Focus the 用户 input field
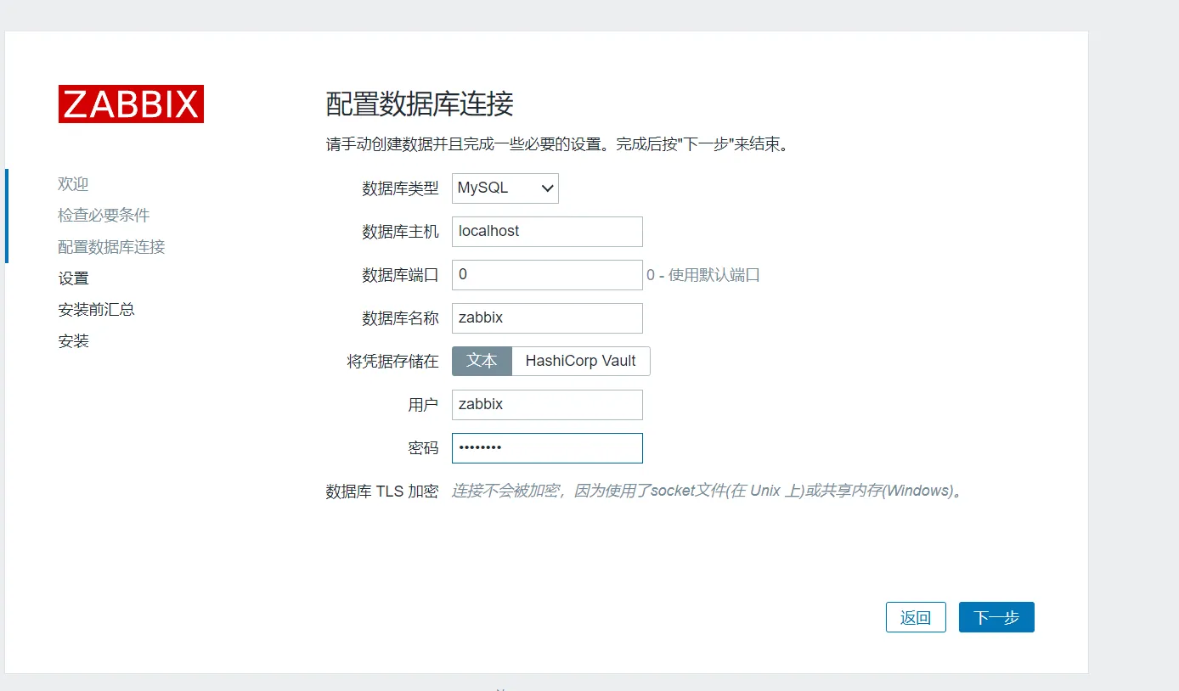The height and width of the screenshot is (691, 1179). (x=547, y=405)
